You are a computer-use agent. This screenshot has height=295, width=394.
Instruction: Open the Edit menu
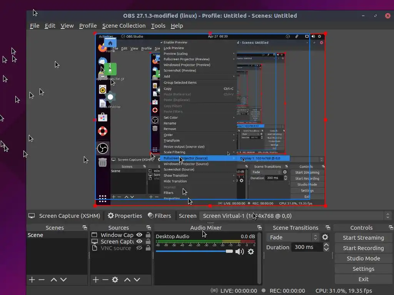[50, 26]
